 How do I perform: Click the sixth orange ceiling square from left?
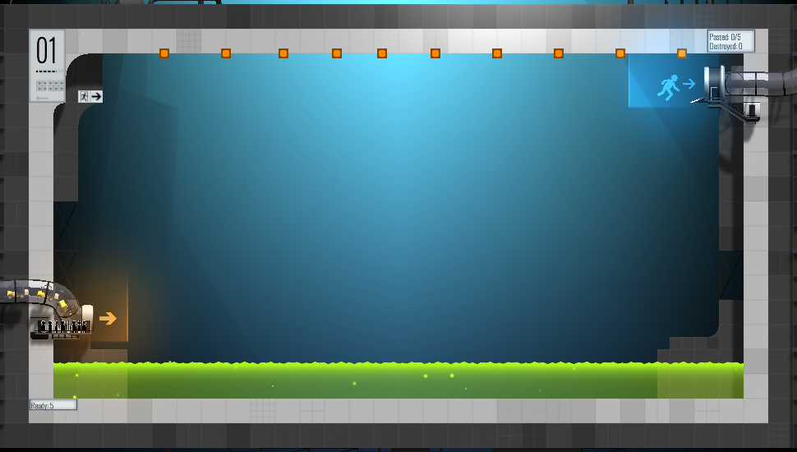click(435, 53)
